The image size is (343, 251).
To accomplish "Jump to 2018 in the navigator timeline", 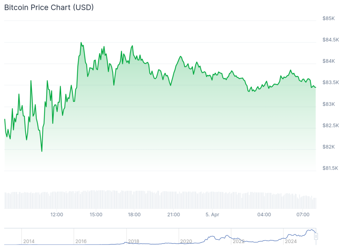I will tap(133, 241).
